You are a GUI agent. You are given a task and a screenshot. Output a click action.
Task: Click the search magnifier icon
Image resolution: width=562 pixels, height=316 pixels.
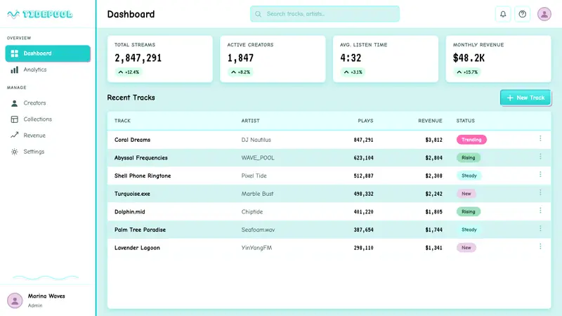click(x=258, y=14)
